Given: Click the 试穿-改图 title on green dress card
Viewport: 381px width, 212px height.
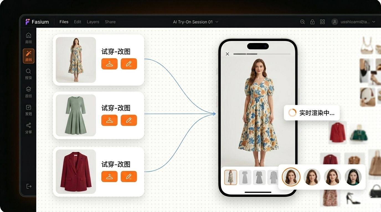Looking at the screenshot, I should click(116, 108).
